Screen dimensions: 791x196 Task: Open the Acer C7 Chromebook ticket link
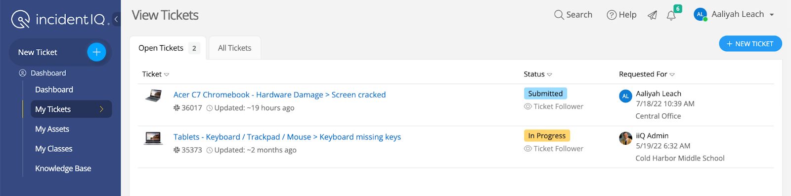coord(279,95)
